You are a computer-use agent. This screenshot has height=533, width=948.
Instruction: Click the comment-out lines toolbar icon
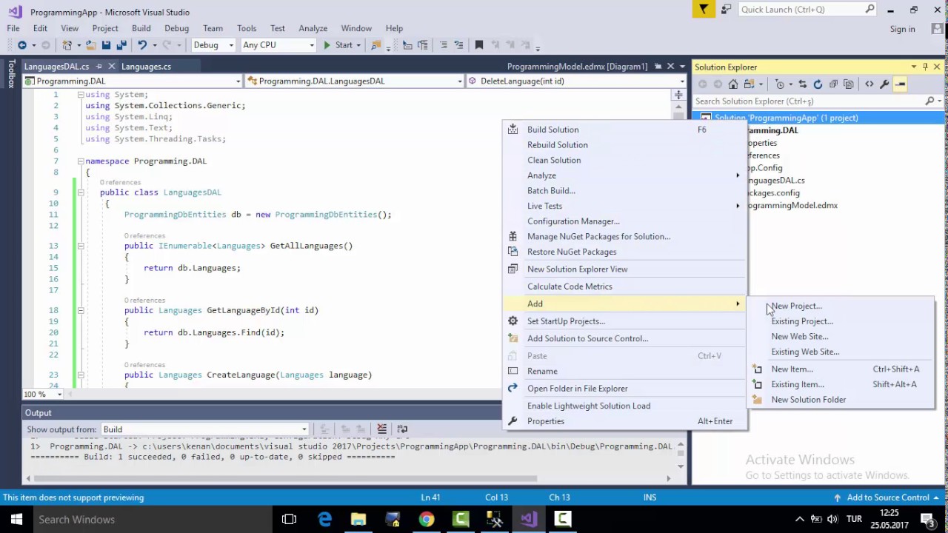pos(442,45)
